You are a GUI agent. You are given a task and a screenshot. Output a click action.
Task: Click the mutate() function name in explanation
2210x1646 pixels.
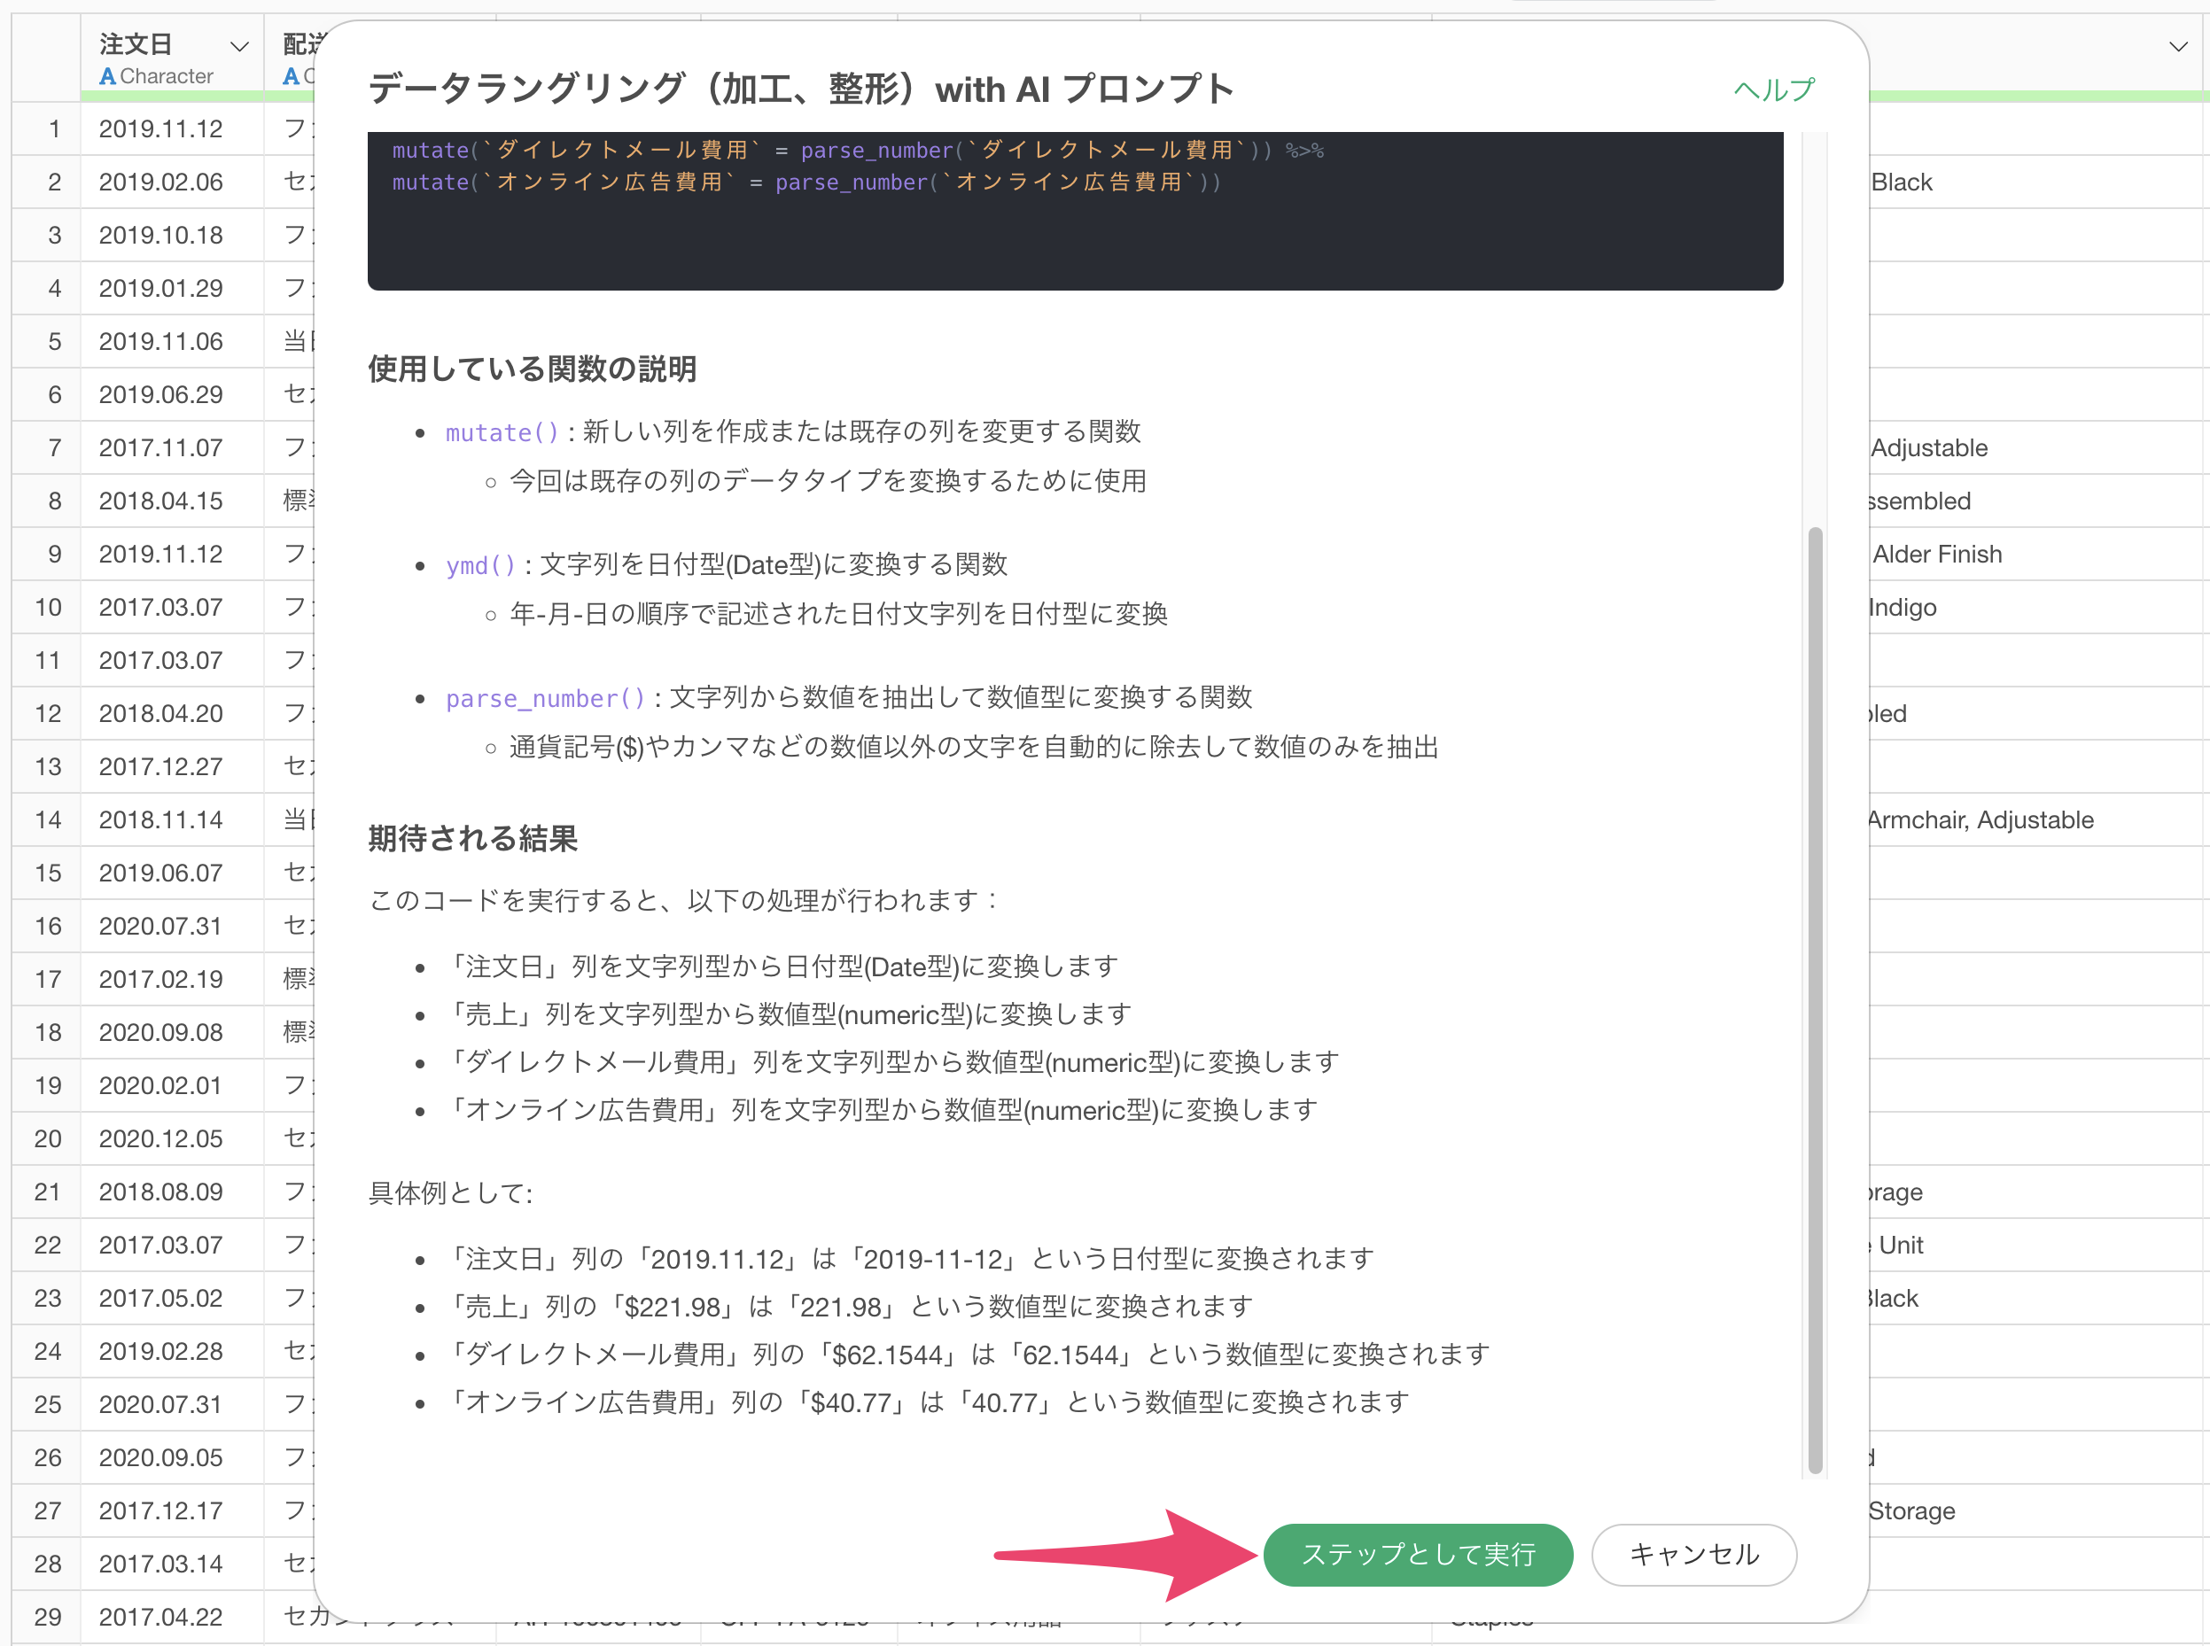click(x=502, y=432)
